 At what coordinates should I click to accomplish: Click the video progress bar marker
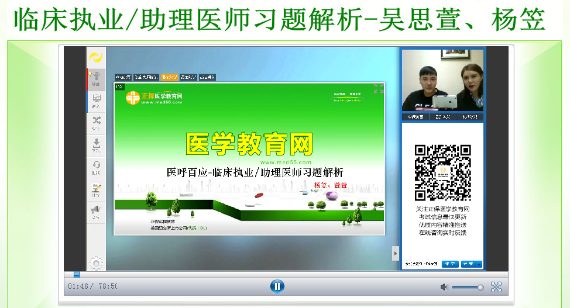pyautogui.click(x=76, y=274)
